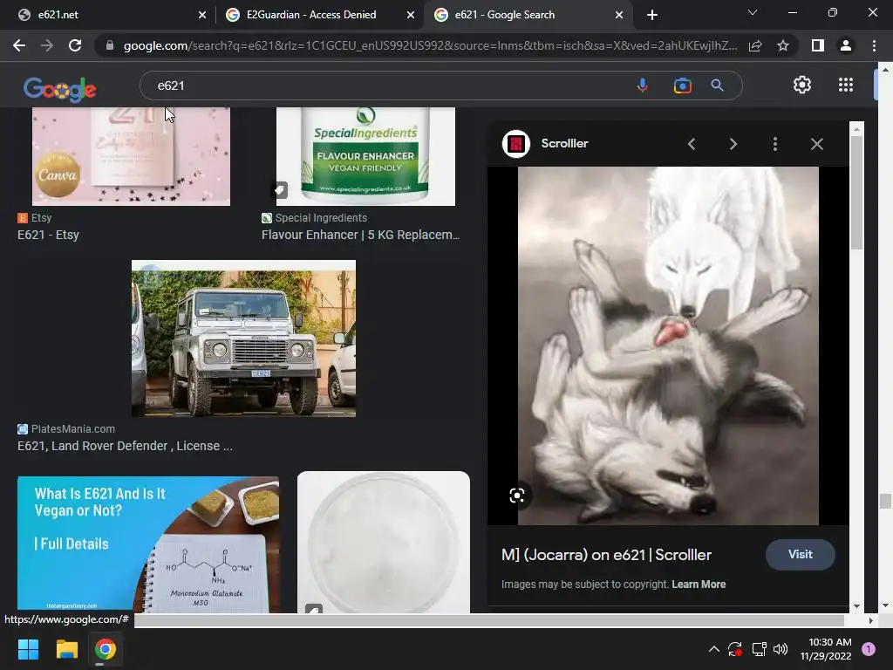Click the Scrolller site logo
Viewport: 893px width, 670px height.
click(x=516, y=144)
